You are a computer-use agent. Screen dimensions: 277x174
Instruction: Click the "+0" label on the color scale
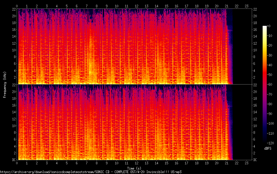point(269,26)
